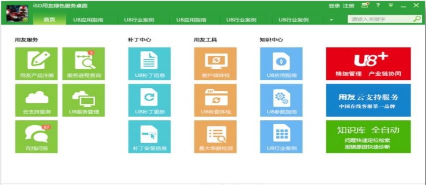
Task: Open the U8补丁更新 tile
Action: click(x=149, y=100)
